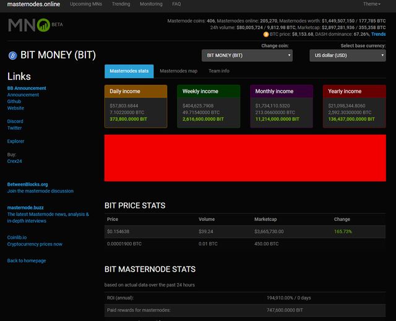Click the Marketcap column header
Viewport: 396px width, 321px height.
tap(265, 220)
